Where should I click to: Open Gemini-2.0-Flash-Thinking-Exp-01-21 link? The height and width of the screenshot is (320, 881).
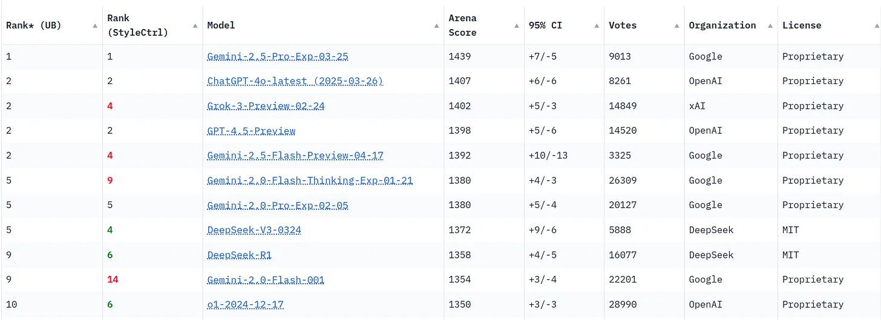coord(310,180)
